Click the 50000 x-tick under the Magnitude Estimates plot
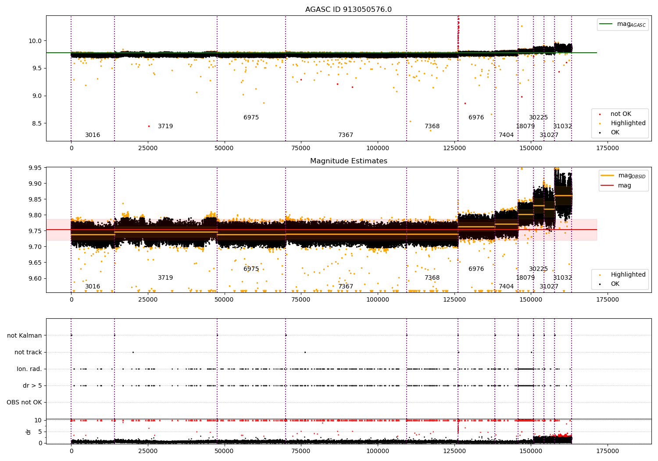The height and width of the screenshot is (461, 658). pos(225,300)
